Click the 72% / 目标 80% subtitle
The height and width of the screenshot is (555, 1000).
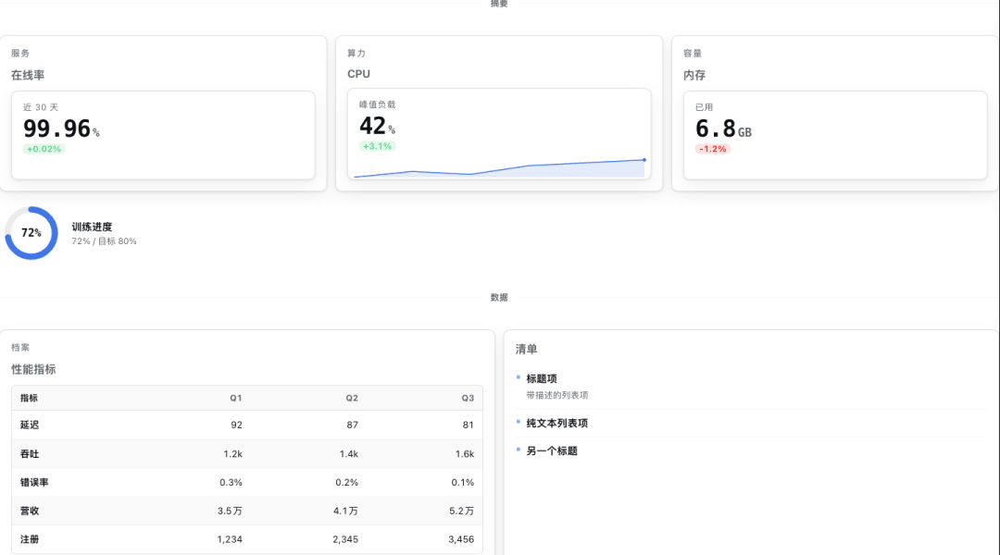tap(104, 241)
